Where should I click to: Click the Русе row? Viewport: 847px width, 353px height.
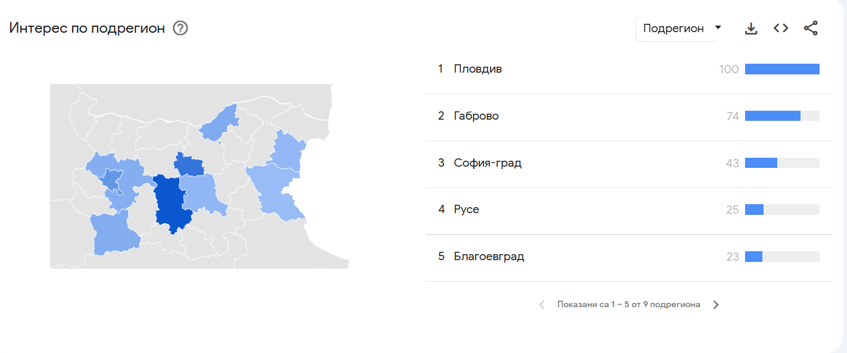[x=468, y=209]
